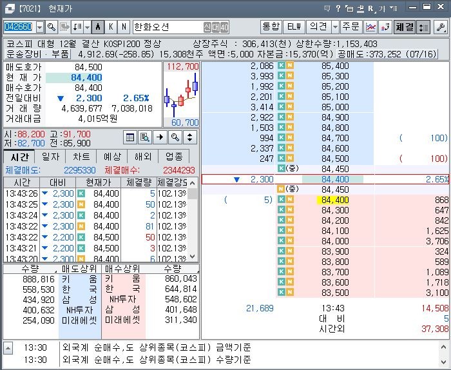Viewport: 451px width, 370px height.
Task: Switch to the 업종 tab
Action: coord(174,157)
